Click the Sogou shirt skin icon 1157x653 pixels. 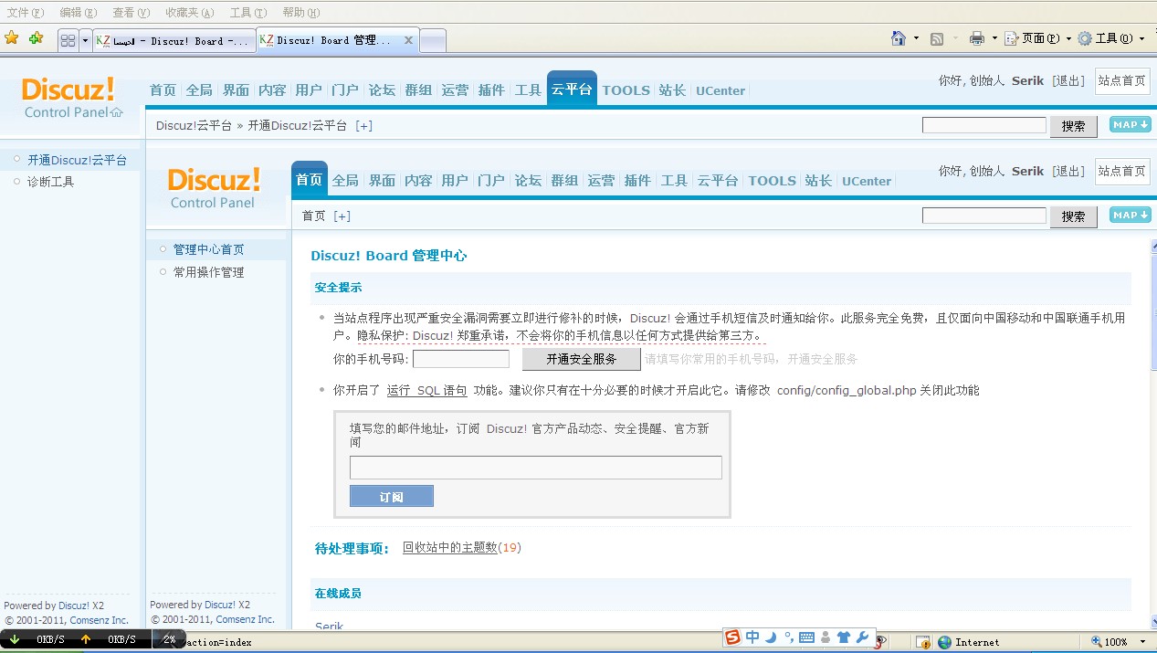coord(843,637)
